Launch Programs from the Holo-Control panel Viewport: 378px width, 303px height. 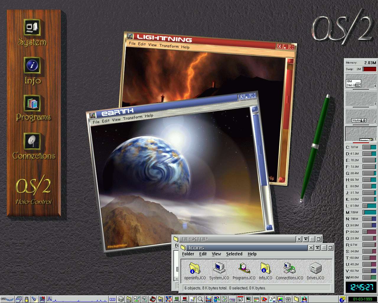32,104
